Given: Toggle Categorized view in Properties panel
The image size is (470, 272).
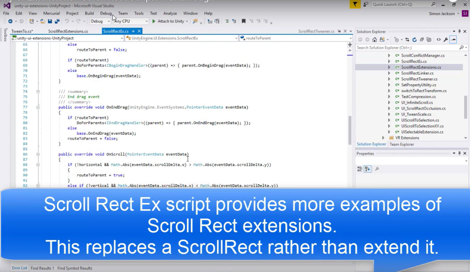Looking at the screenshot, I should click(x=360, y=169).
